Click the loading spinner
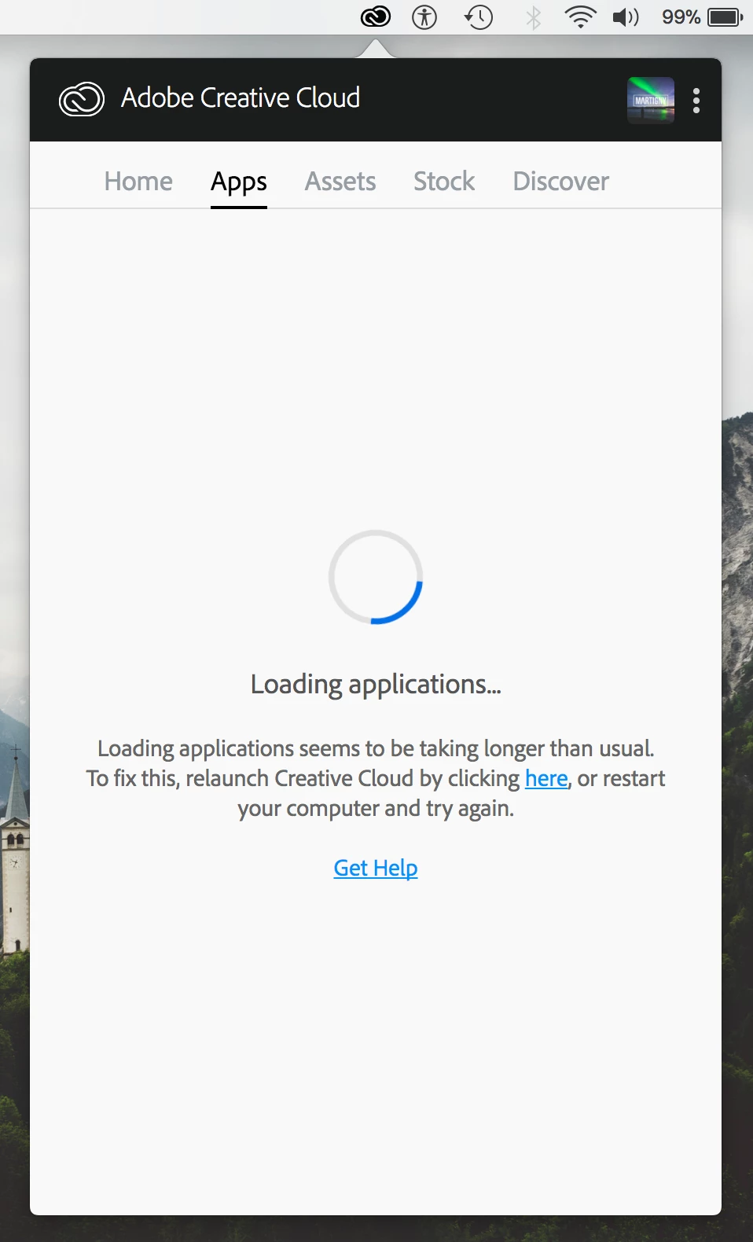 coord(376,577)
